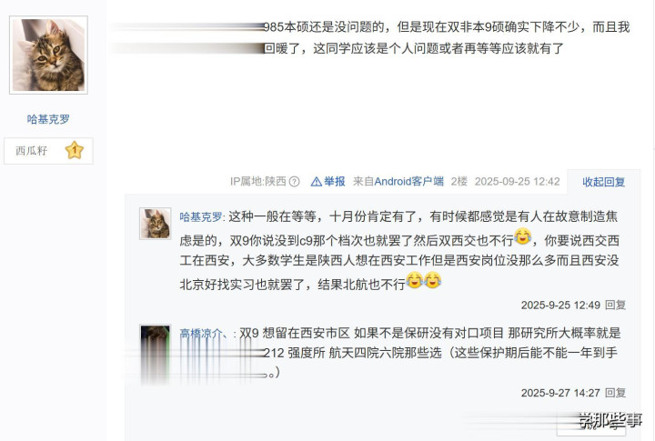Viewport: 655px width, 441px height.
Task: Visit 高橋凉介、 user profile link
Action: pos(207,334)
